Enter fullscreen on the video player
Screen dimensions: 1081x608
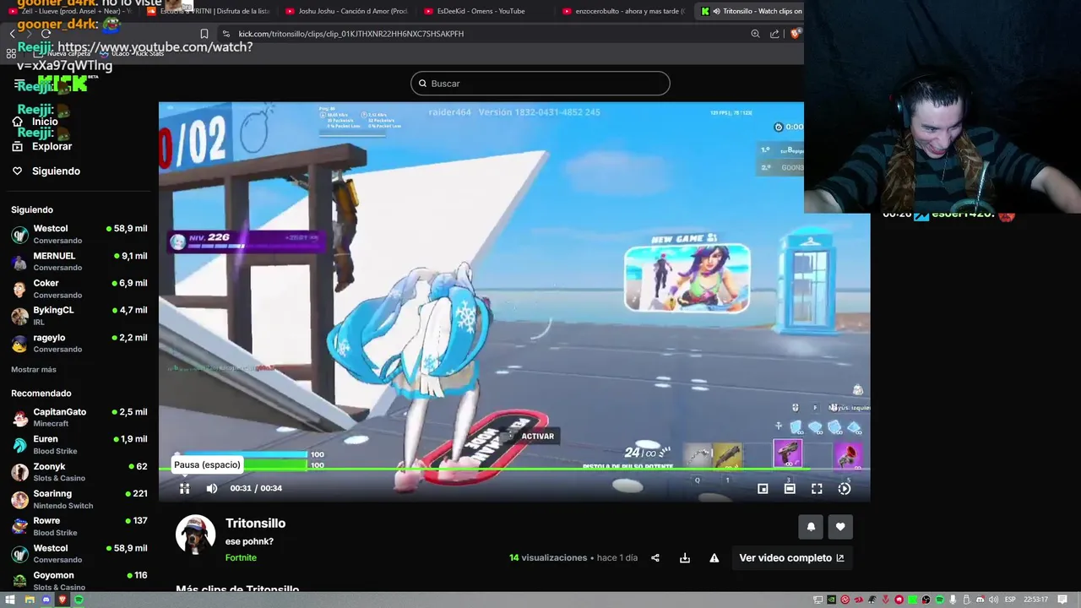click(817, 488)
